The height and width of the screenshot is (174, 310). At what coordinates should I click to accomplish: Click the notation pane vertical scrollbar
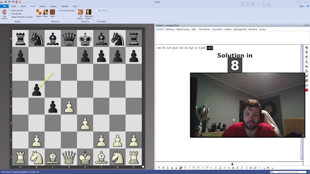tap(301, 102)
